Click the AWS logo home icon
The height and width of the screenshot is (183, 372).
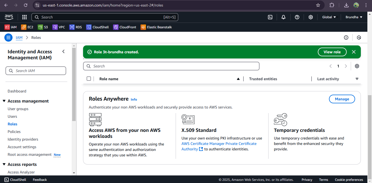point(9,17)
